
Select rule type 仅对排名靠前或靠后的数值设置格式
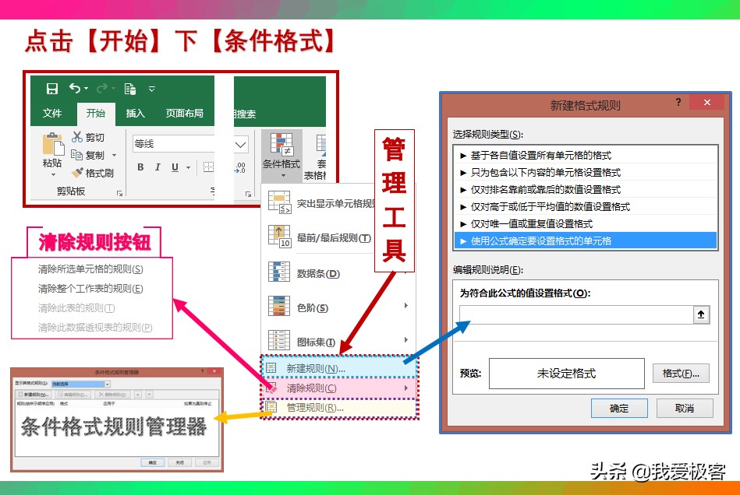(x=585, y=189)
